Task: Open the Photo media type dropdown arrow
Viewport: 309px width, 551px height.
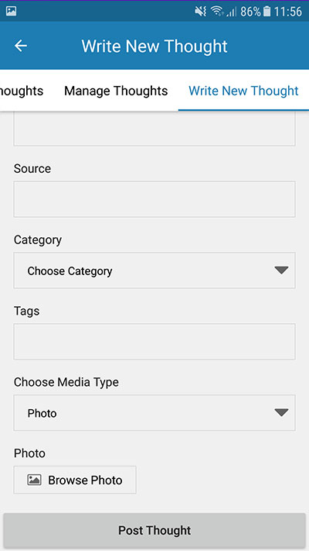Action: click(281, 412)
